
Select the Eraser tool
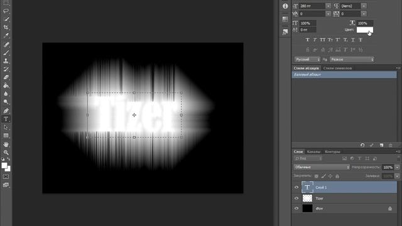pyautogui.click(x=6, y=77)
